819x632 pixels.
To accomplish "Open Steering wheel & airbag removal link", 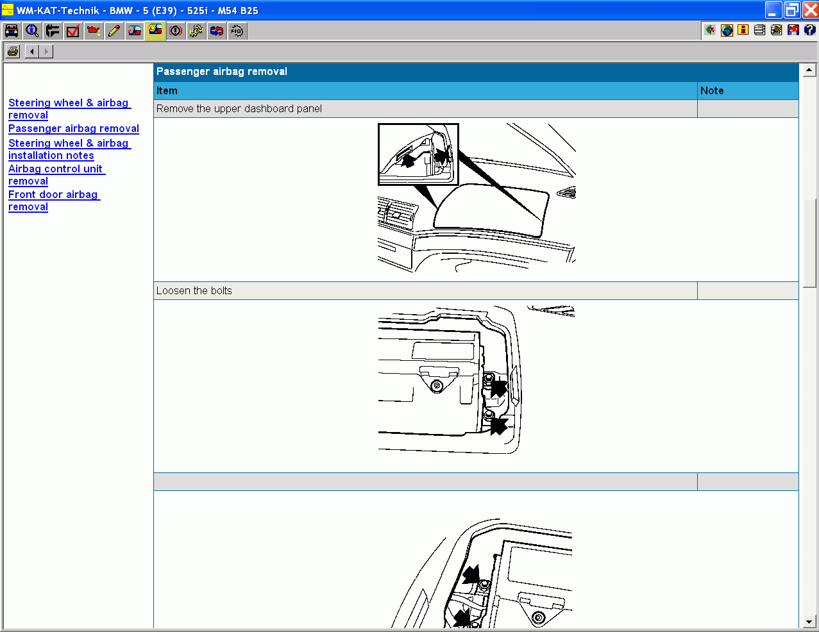I will (69, 109).
